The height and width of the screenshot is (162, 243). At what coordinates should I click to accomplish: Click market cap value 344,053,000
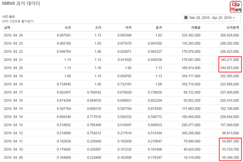(x=230, y=68)
